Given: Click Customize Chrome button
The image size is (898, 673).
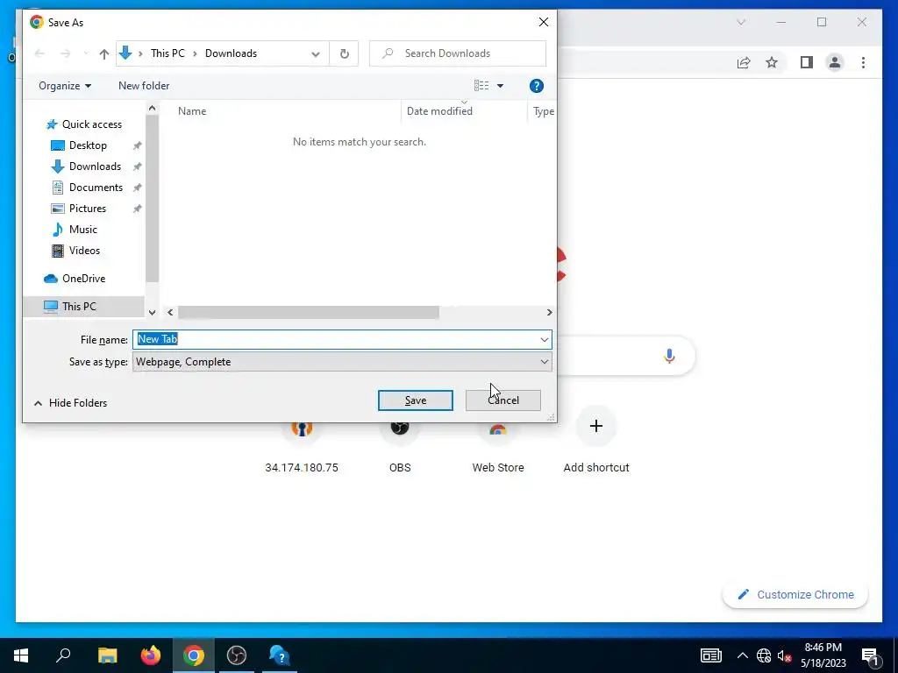Looking at the screenshot, I should click(795, 595).
